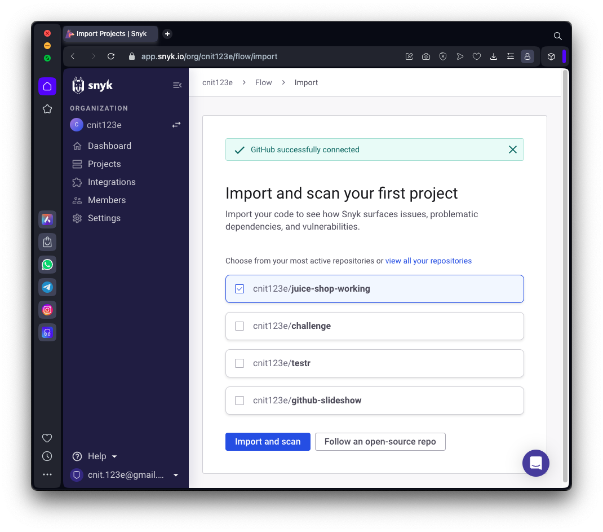The height and width of the screenshot is (532, 603).
Task: Open sidebar heart pinboards icon
Action: [x=47, y=438]
